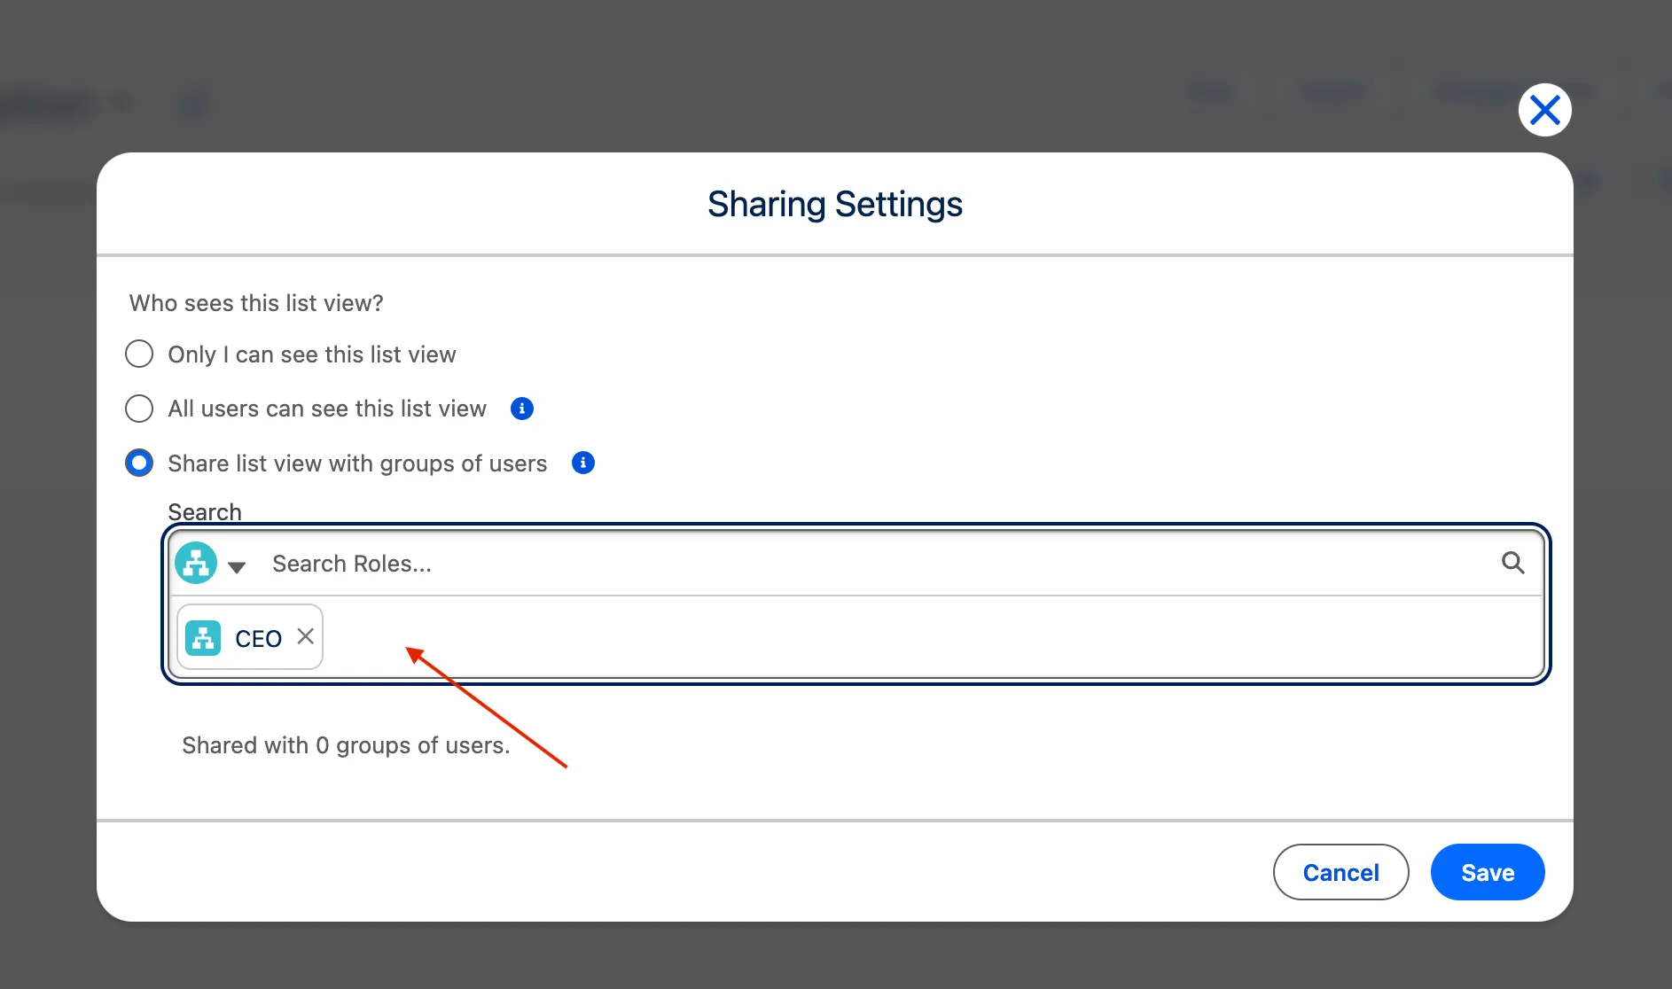The image size is (1672, 989).
Task: Close the Sharing Settings dialog with X
Action: [x=1544, y=111]
